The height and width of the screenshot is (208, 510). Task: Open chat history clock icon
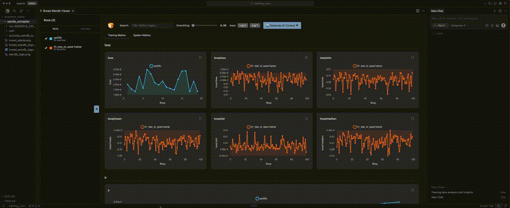tap(500, 11)
